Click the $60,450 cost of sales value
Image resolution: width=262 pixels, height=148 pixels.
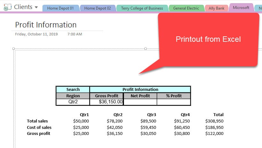pos(182,127)
